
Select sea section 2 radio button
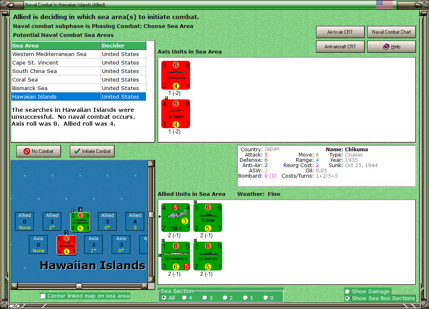pos(225,298)
